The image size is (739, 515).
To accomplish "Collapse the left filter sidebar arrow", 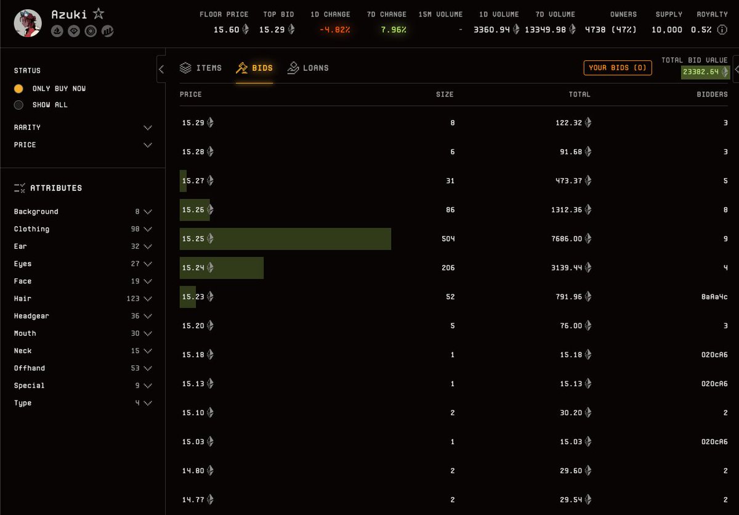I will click(161, 69).
